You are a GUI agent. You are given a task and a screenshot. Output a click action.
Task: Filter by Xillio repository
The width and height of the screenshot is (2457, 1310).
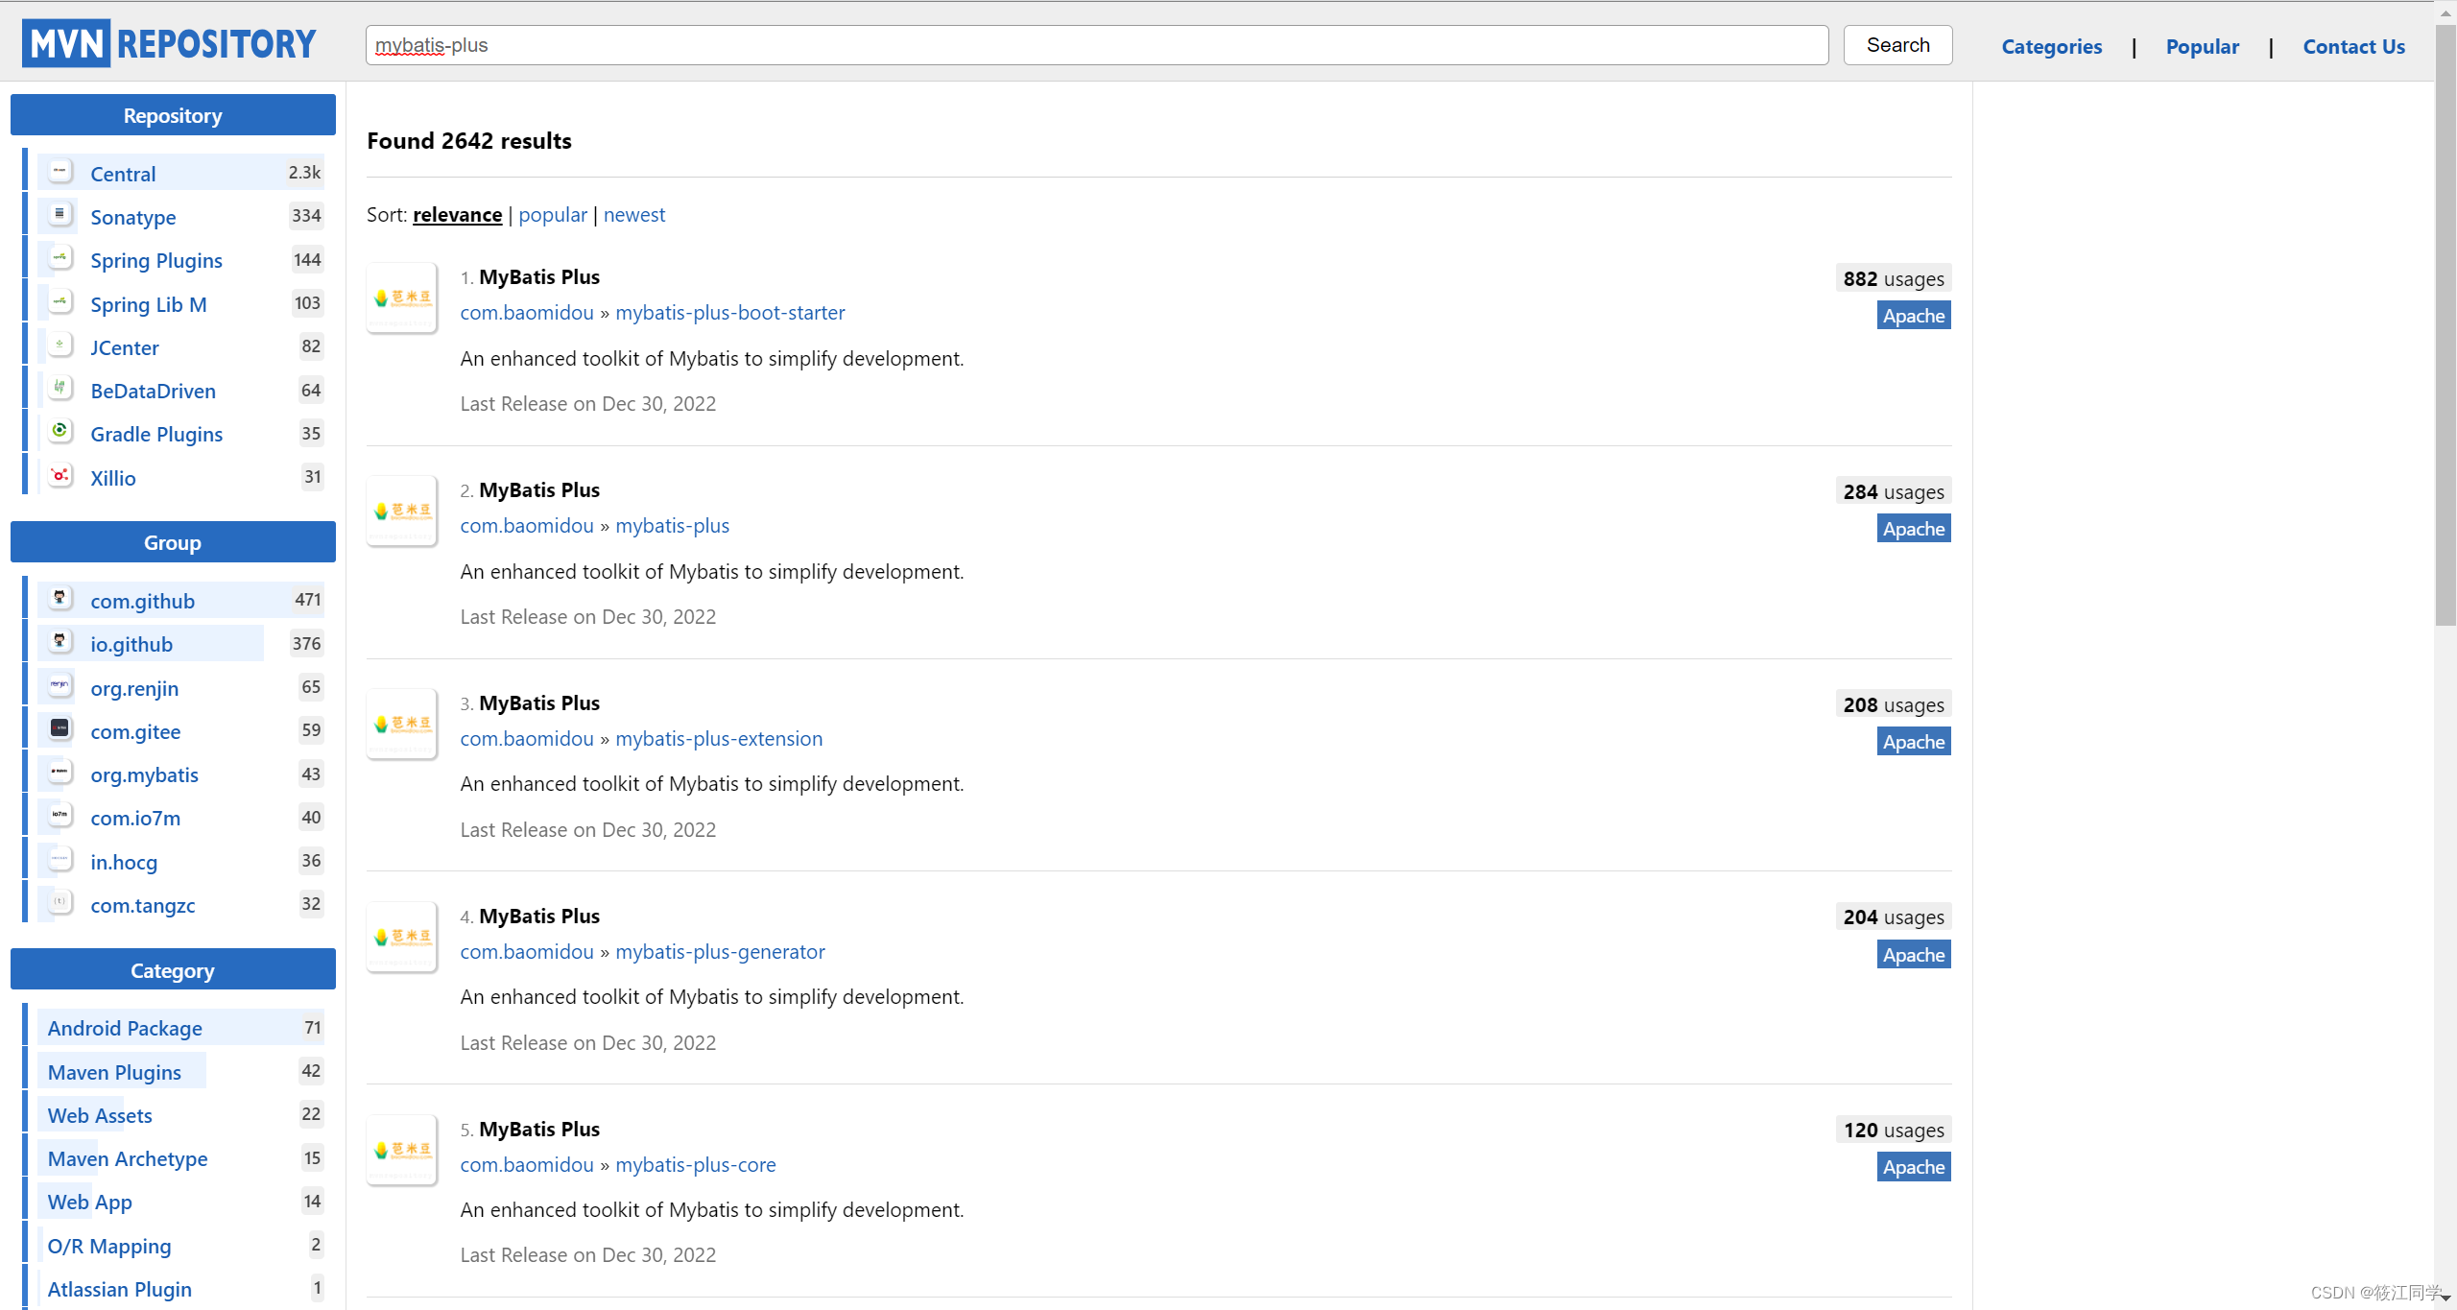pos(113,478)
